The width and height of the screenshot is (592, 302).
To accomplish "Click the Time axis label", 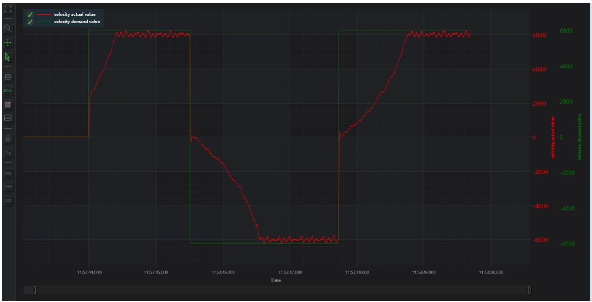I will [x=276, y=280].
